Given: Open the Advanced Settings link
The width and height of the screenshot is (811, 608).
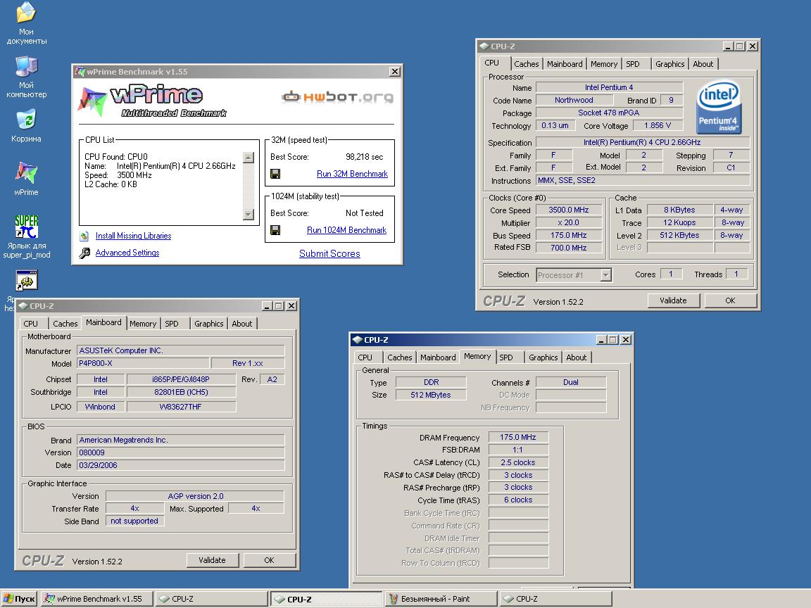Looking at the screenshot, I should point(127,253).
